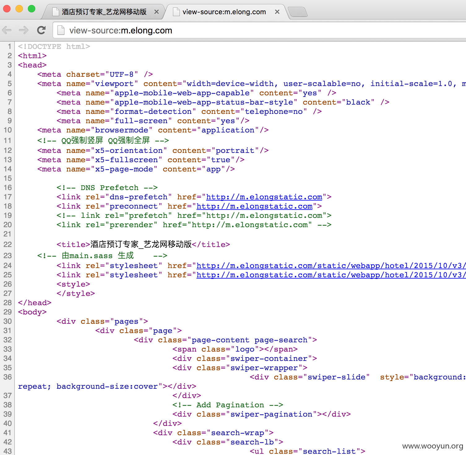
Task: Click the commented prefetch link on line 19
Action: click(194, 215)
